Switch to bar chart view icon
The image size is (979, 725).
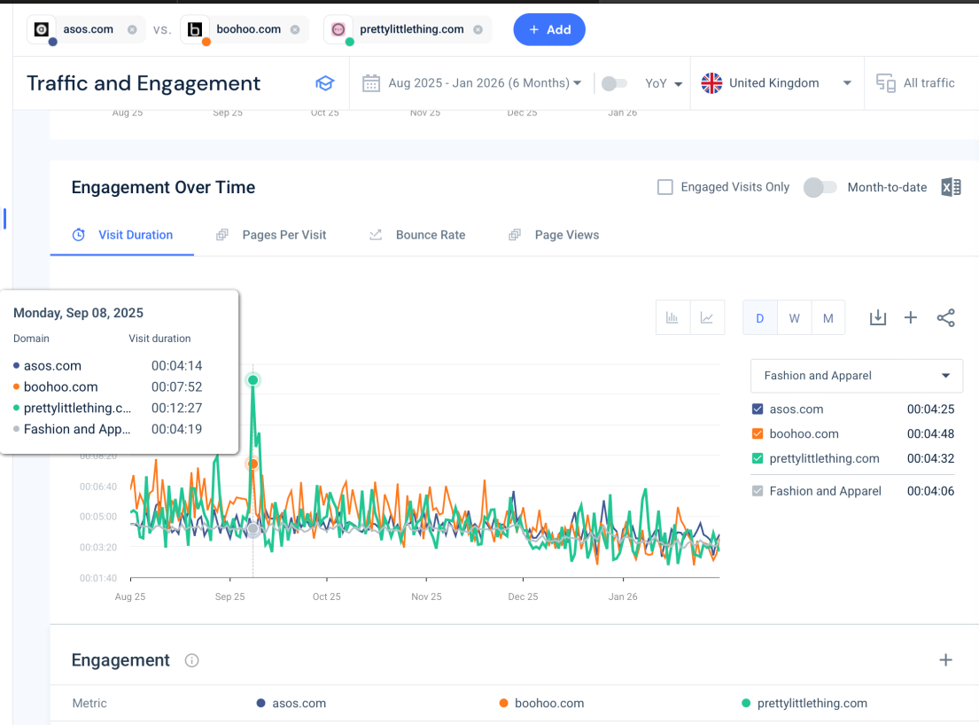[672, 318]
